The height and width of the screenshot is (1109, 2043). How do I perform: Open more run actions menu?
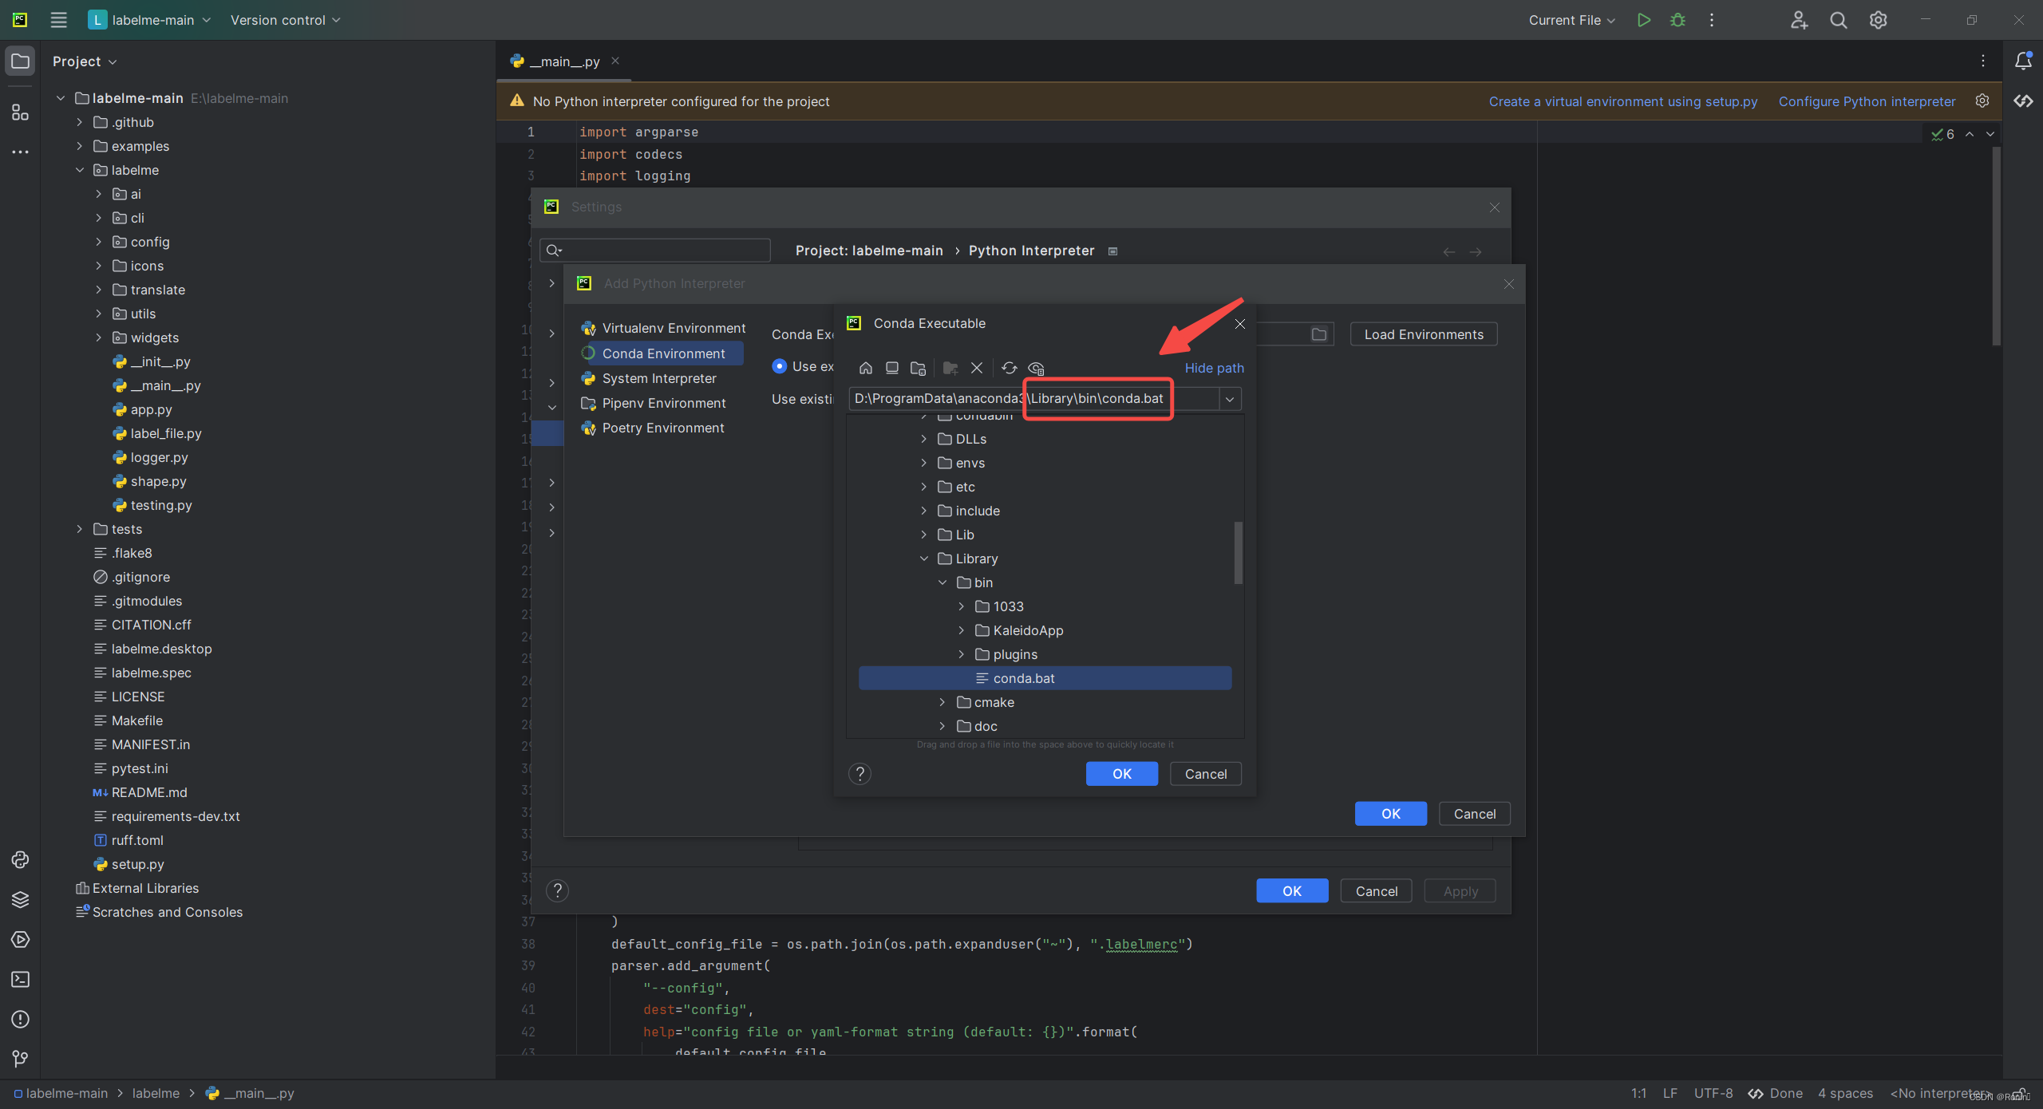1712,20
